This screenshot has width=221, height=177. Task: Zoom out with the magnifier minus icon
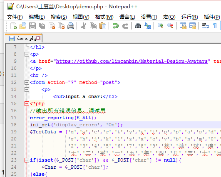(x=170, y=26)
